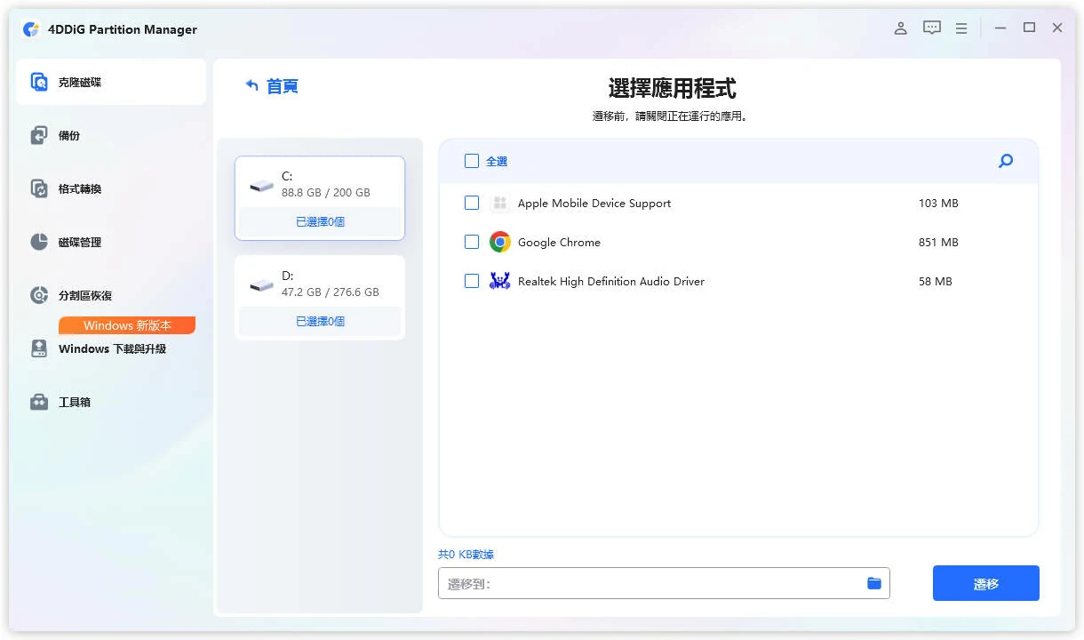Image resolution: width=1084 pixels, height=640 pixels.
Task: Open the folder browse icon beside 遷移到
Action: coord(873,582)
